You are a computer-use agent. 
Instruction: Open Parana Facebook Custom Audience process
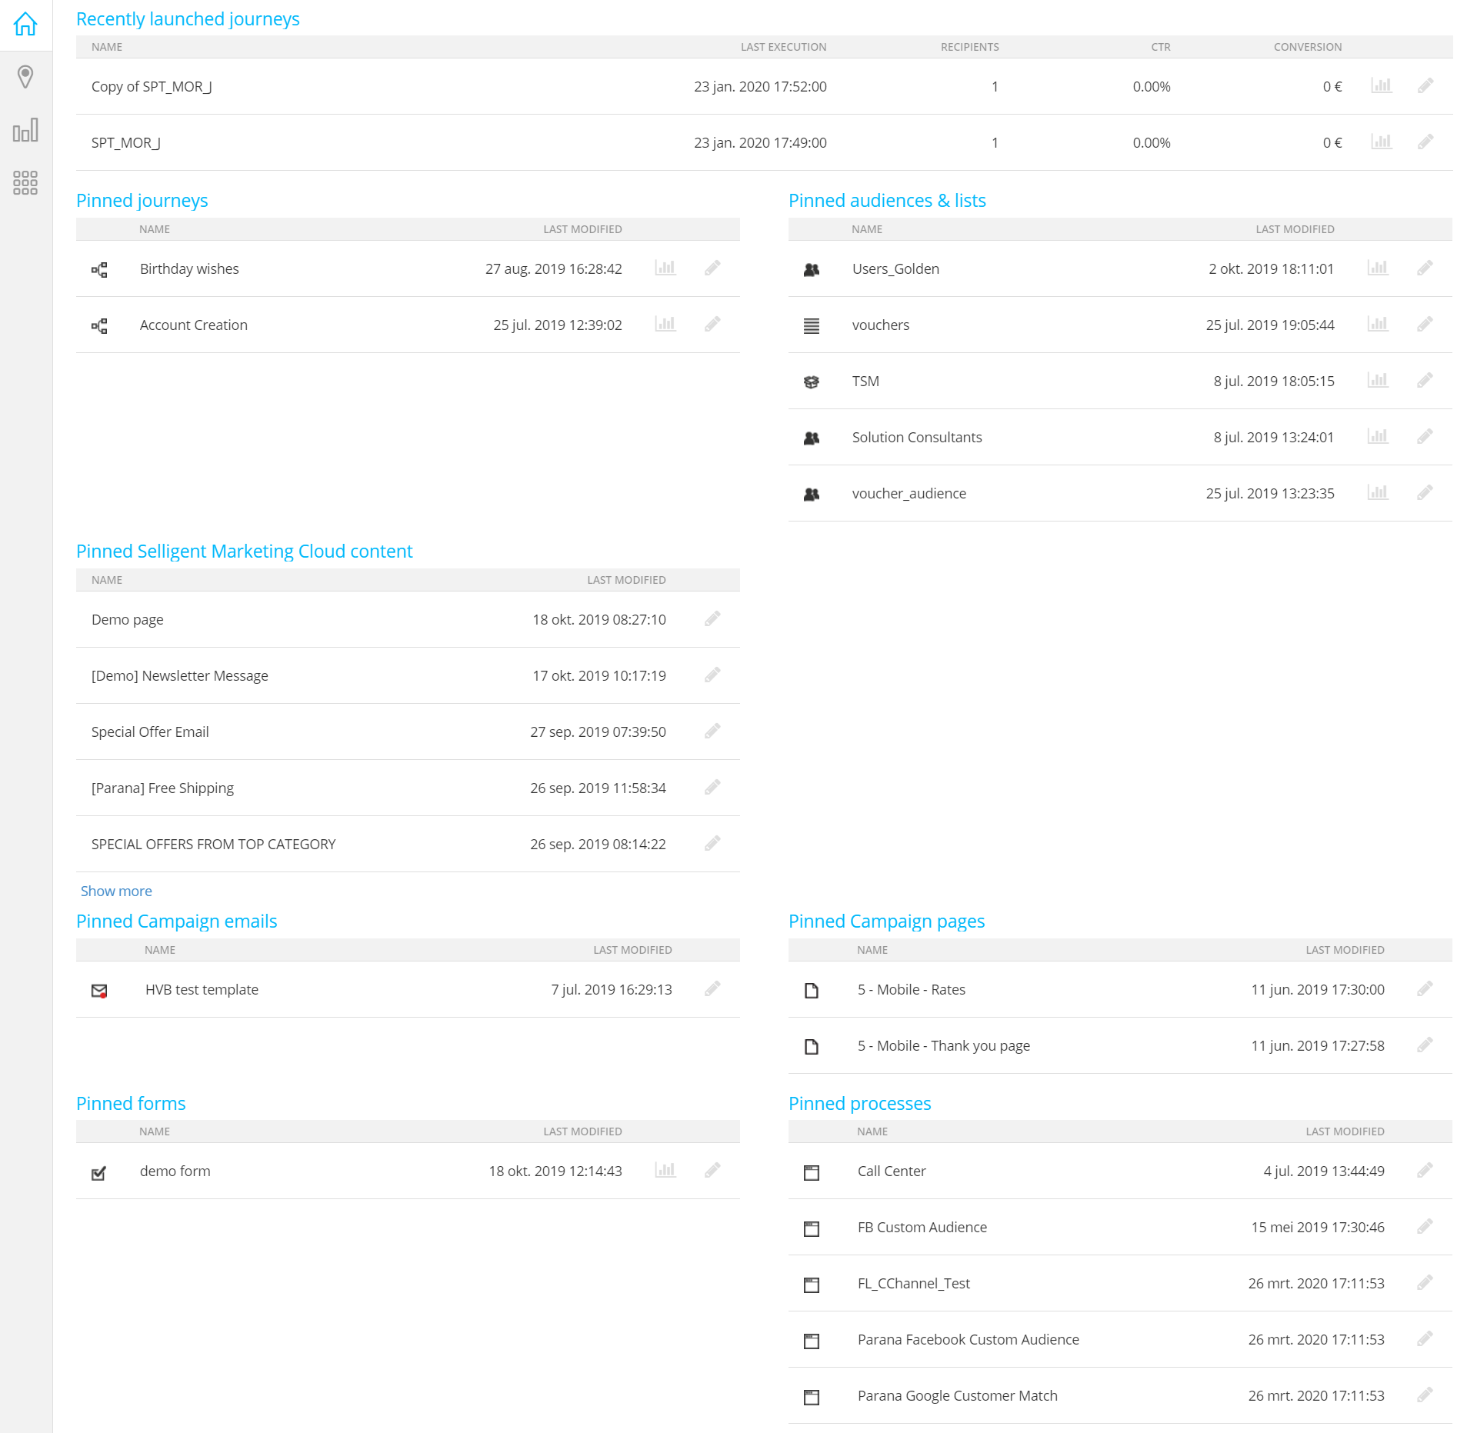point(968,1339)
